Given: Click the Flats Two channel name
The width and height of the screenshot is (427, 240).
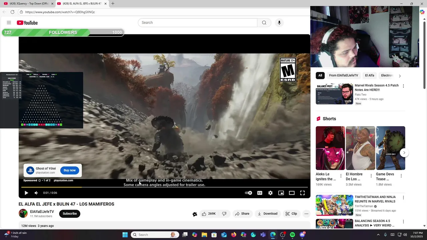Looking at the screenshot, I should click(361, 95).
